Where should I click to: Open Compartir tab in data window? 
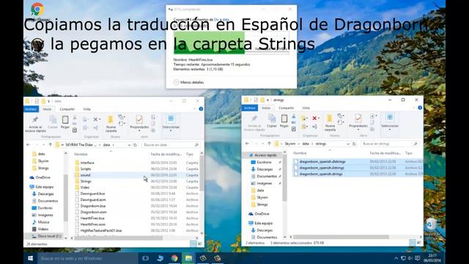[67, 109]
